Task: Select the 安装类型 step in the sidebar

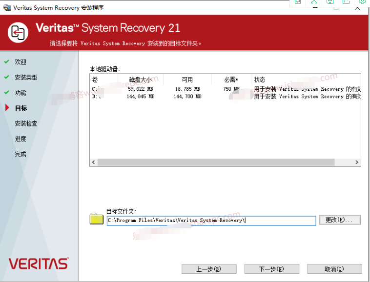Action: (x=26, y=78)
